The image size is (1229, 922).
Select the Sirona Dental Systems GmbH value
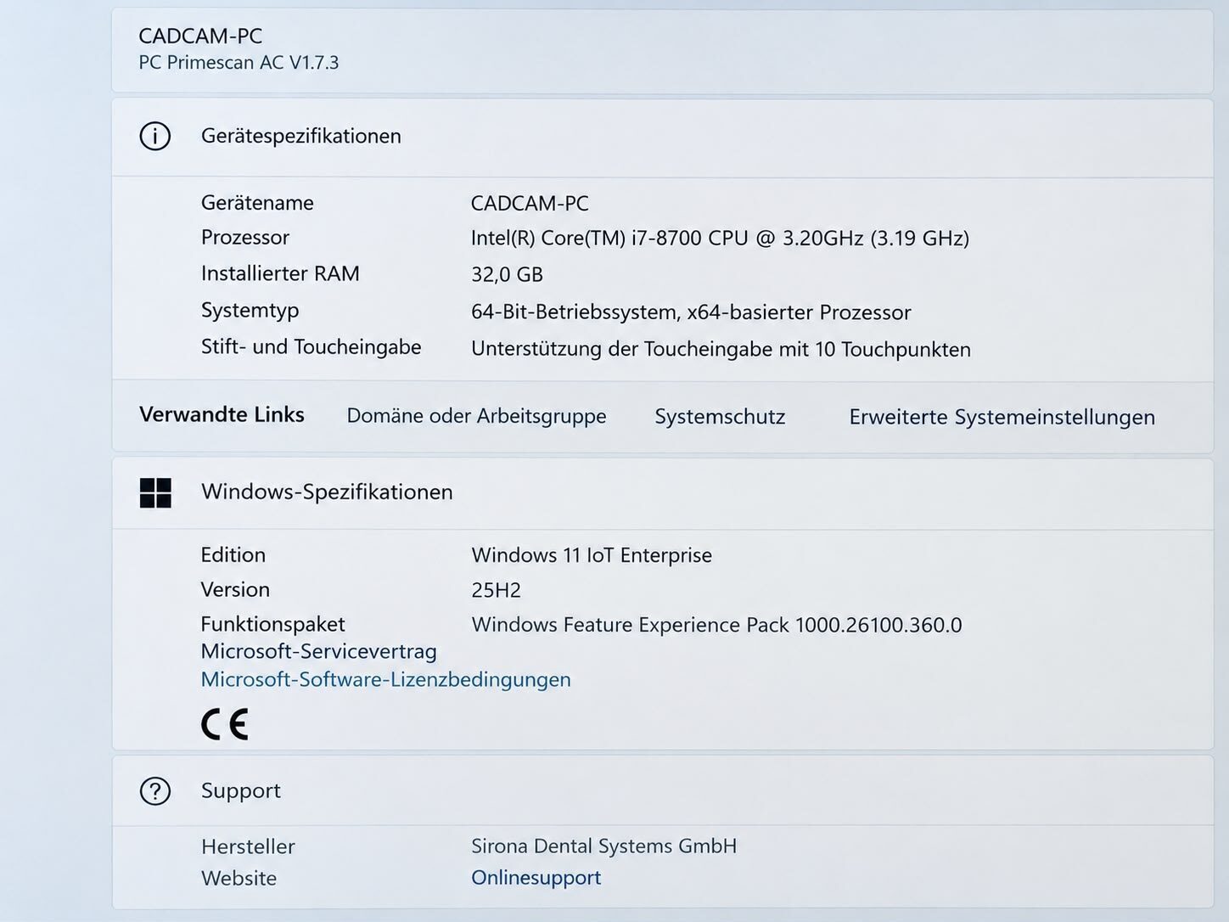(603, 846)
